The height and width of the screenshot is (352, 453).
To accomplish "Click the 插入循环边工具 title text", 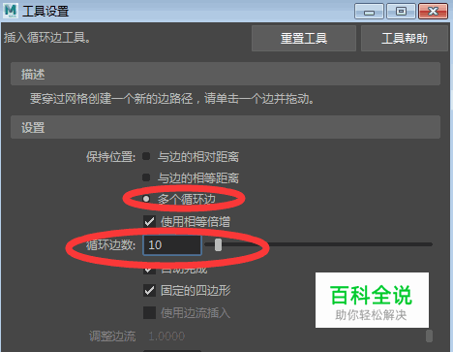I will 47,38.
